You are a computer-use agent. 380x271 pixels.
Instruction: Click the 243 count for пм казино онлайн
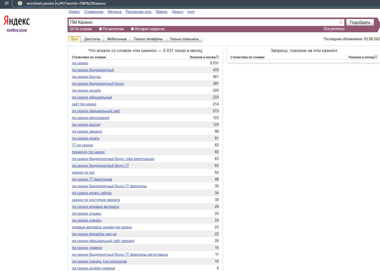click(x=216, y=91)
